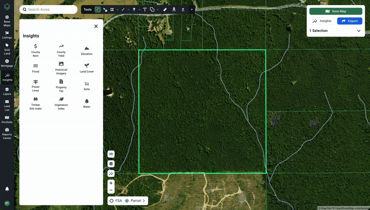Focus the Search Acres field

49,9
